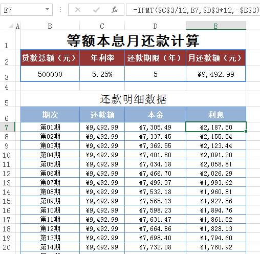
Task: Select the cell 第06期
Action: click(50, 173)
